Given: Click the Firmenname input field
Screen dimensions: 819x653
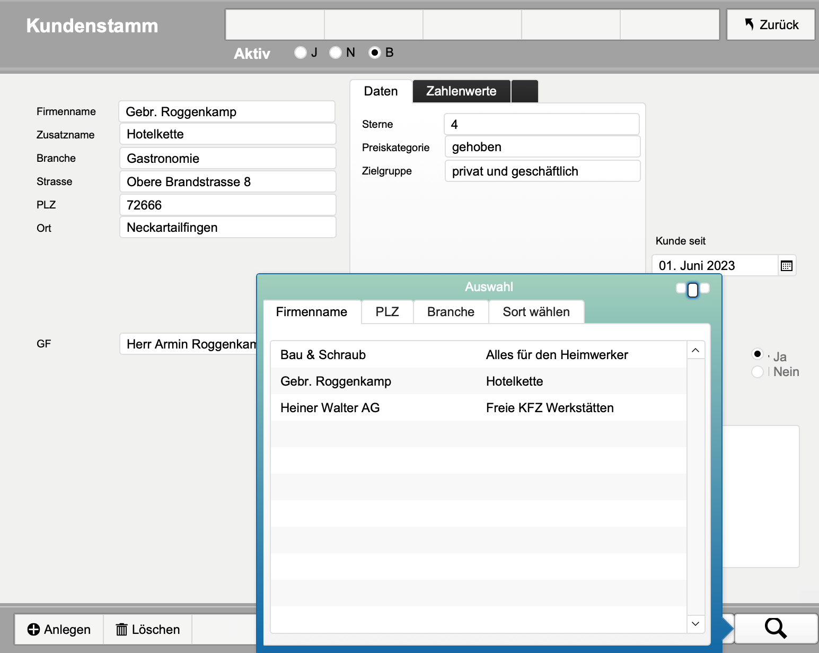Looking at the screenshot, I should click(x=227, y=112).
